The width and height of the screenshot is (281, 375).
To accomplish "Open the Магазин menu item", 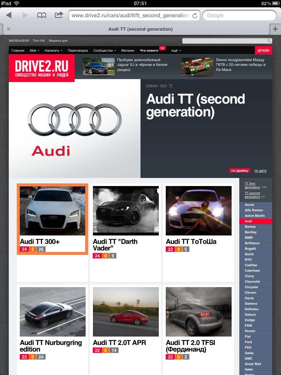I will 128,51.
